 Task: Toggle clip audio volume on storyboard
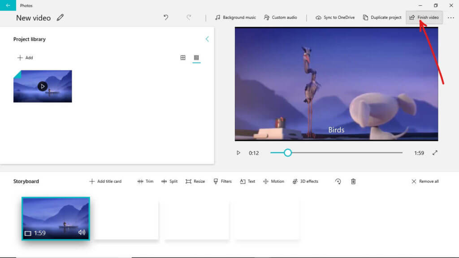pyautogui.click(x=82, y=232)
